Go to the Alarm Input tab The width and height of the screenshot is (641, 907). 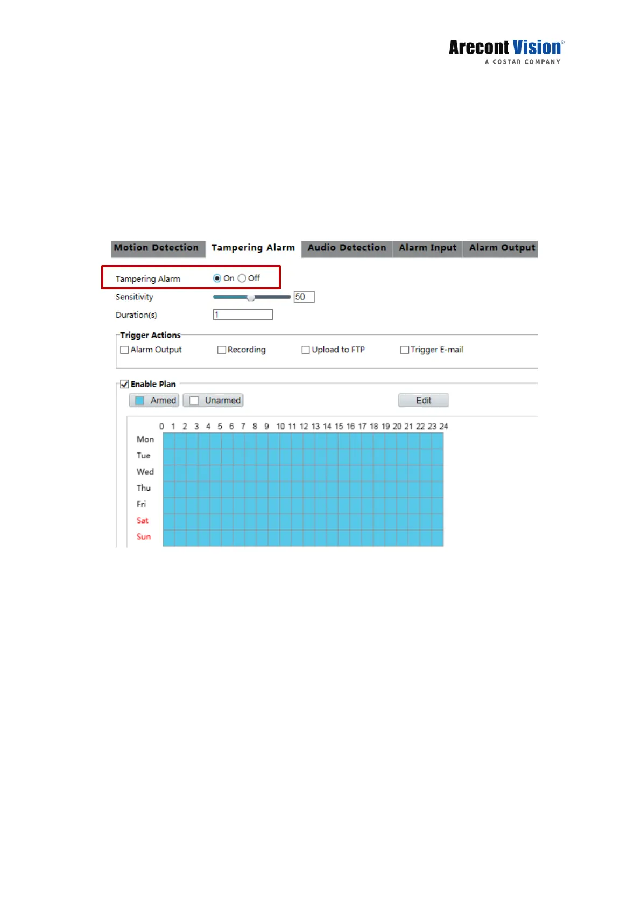[x=427, y=248]
